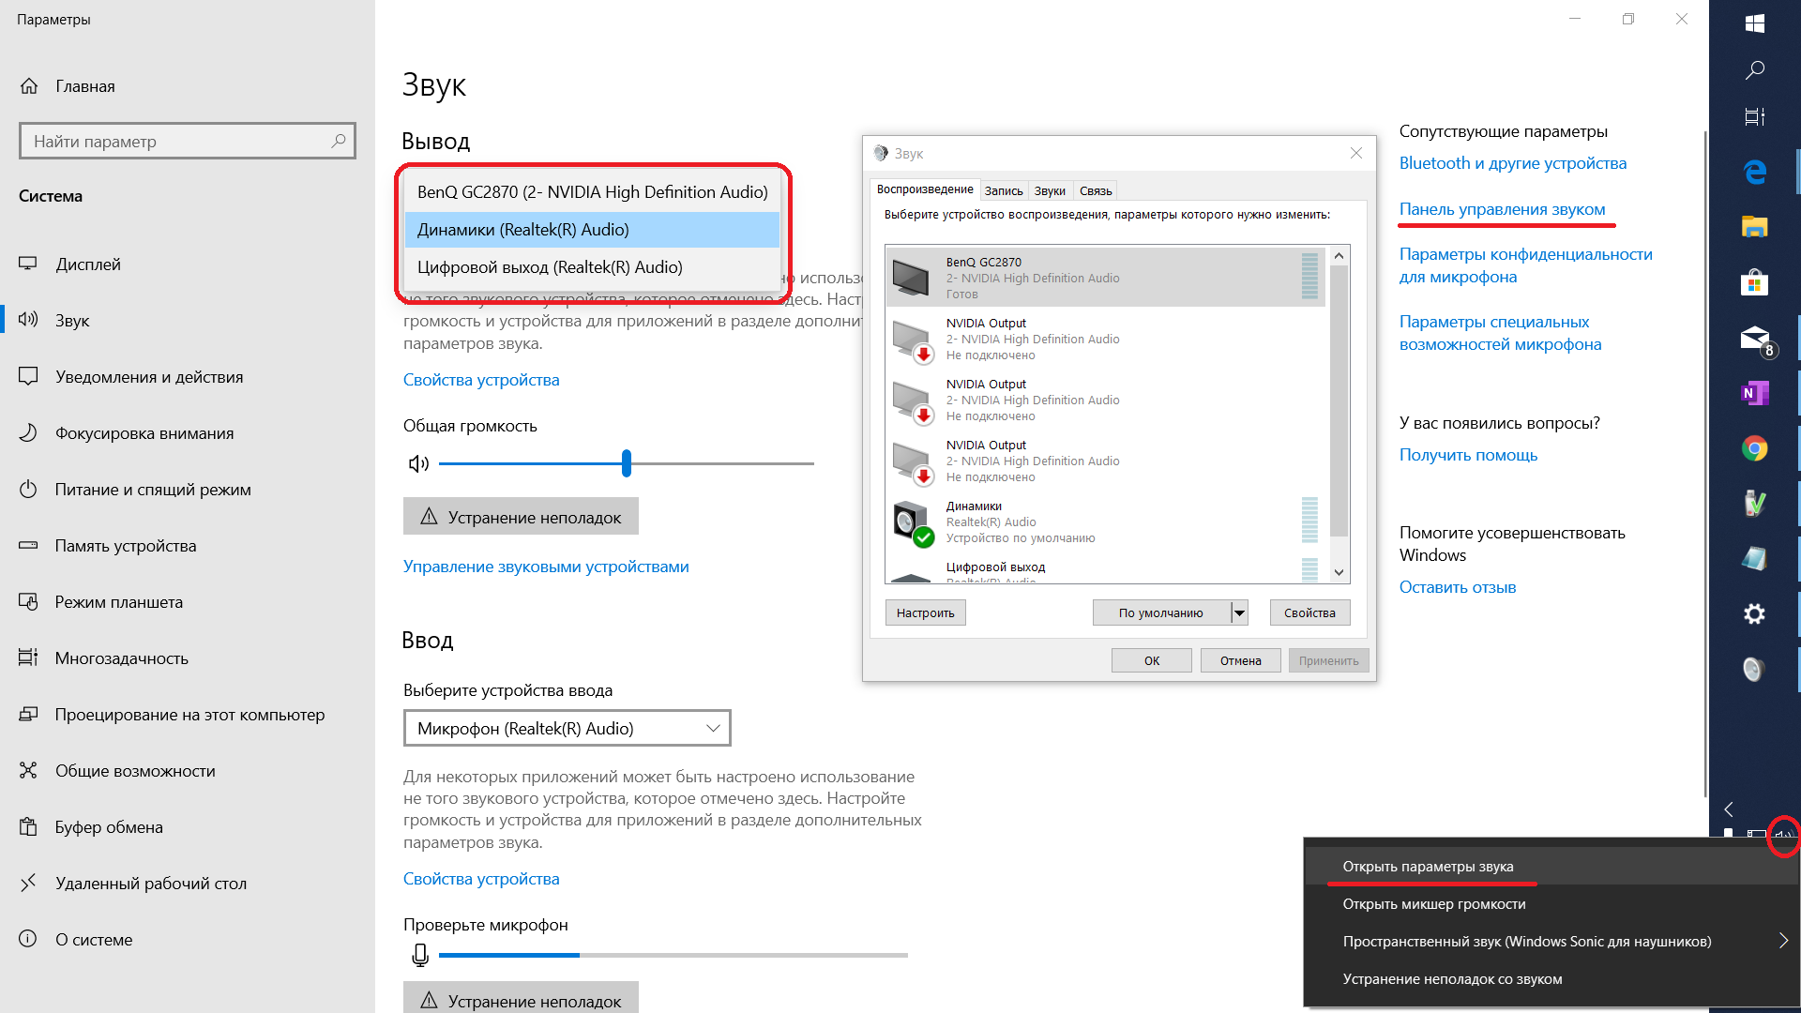Launch Microsoft Edge from taskbar
The image size is (1801, 1013).
point(1755,171)
